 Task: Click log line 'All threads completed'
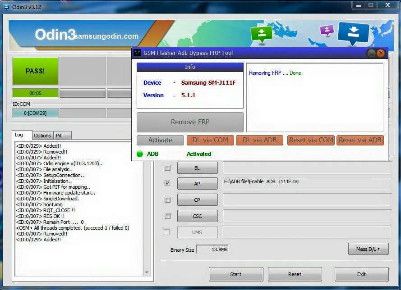[73, 228]
